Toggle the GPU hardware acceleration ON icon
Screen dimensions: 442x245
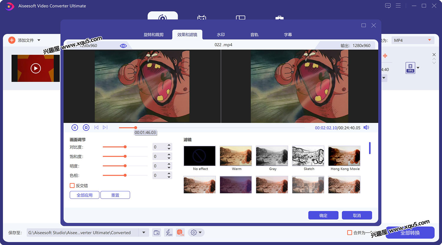[x=180, y=233]
